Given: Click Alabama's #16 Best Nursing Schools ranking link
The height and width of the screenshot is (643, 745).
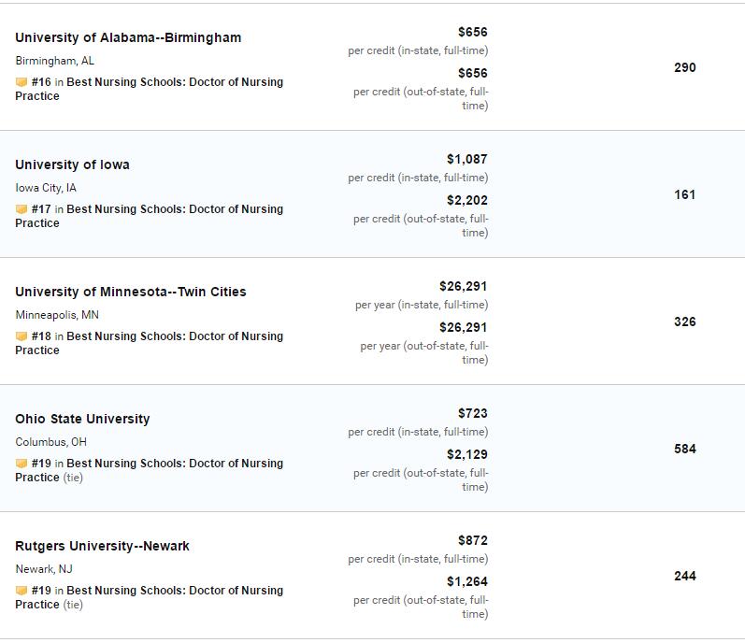Looking at the screenshot, I should (150, 89).
